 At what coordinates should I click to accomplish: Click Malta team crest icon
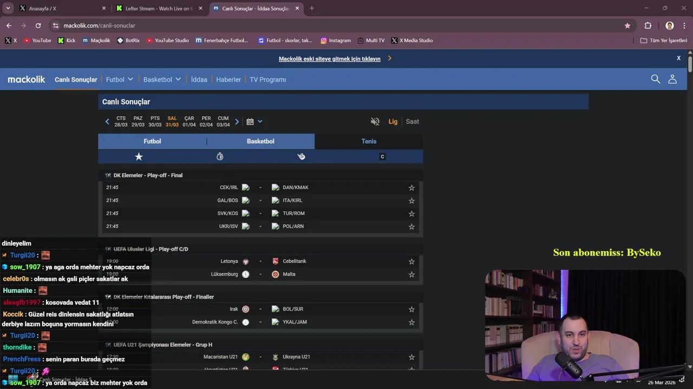point(275,274)
